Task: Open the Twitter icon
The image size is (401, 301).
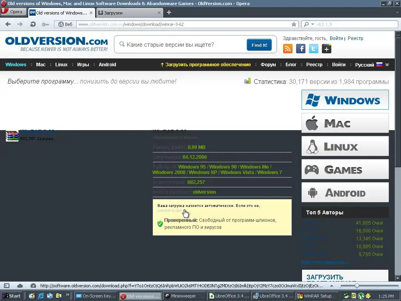Action: point(314,49)
